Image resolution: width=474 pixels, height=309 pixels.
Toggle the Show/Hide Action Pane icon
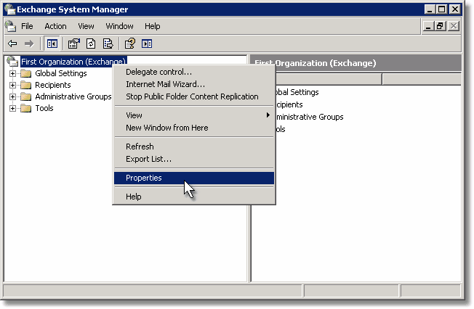tap(147, 44)
